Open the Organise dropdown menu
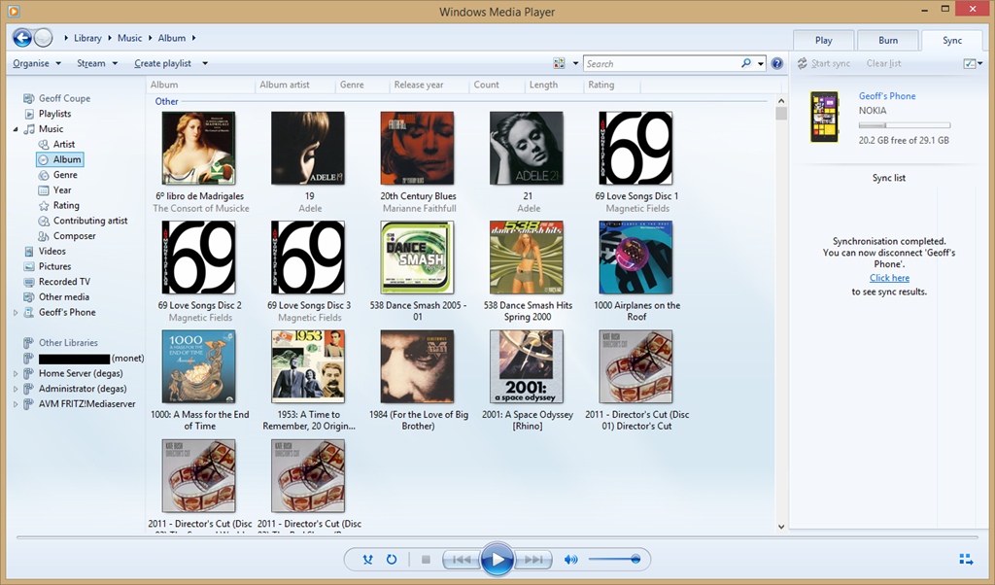This screenshot has width=995, height=585. tap(37, 64)
